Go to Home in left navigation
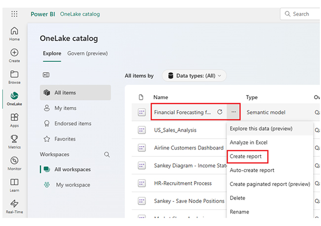This screenshot has height=226, width=321. (14, 34)
